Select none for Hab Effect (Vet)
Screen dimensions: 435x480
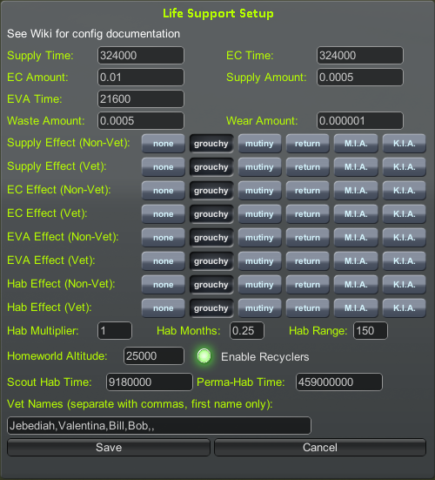click(164, 308)
